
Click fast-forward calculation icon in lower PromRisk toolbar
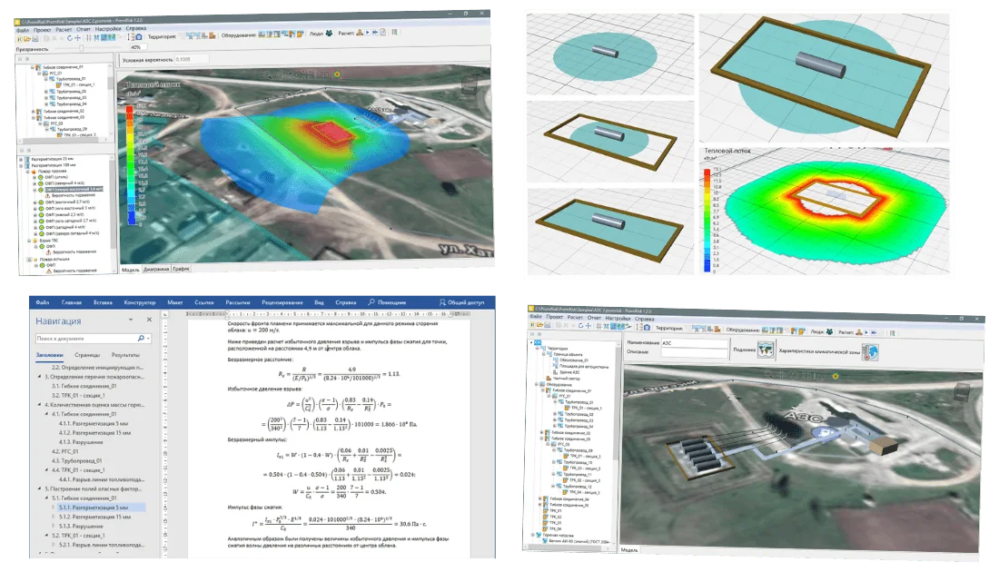874,332
